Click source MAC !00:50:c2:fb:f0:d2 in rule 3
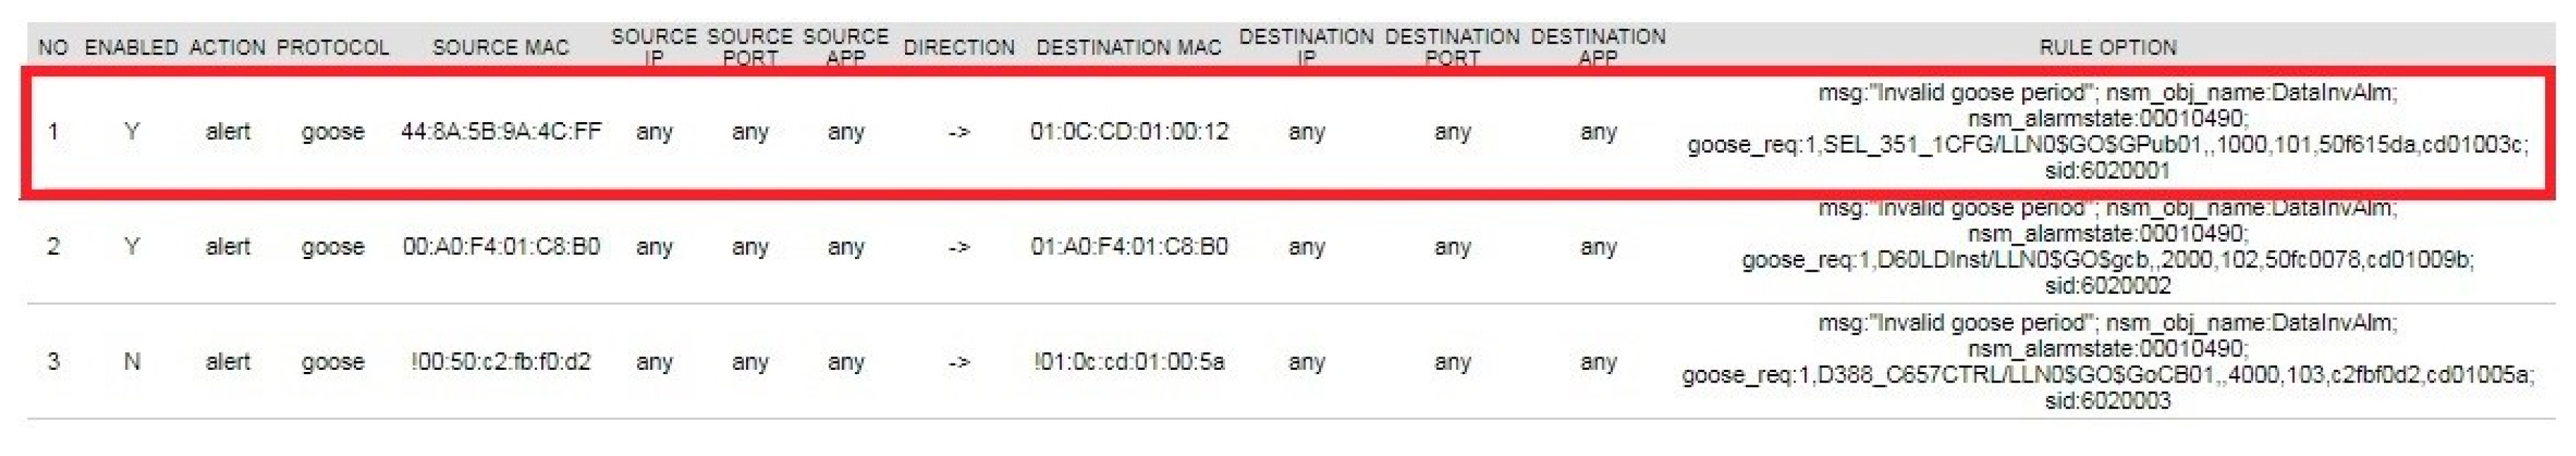The width and height of the screenshot is (2576, 456). coord(501,361)
